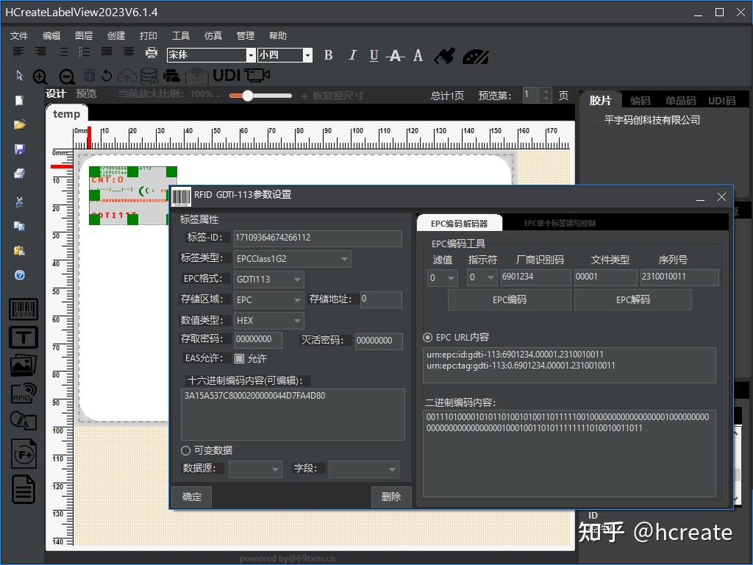Image resolution: width=753 pixels, height=565 pixels.
Task: Click the printer icon in toolbar
Action: coord(152,53)
